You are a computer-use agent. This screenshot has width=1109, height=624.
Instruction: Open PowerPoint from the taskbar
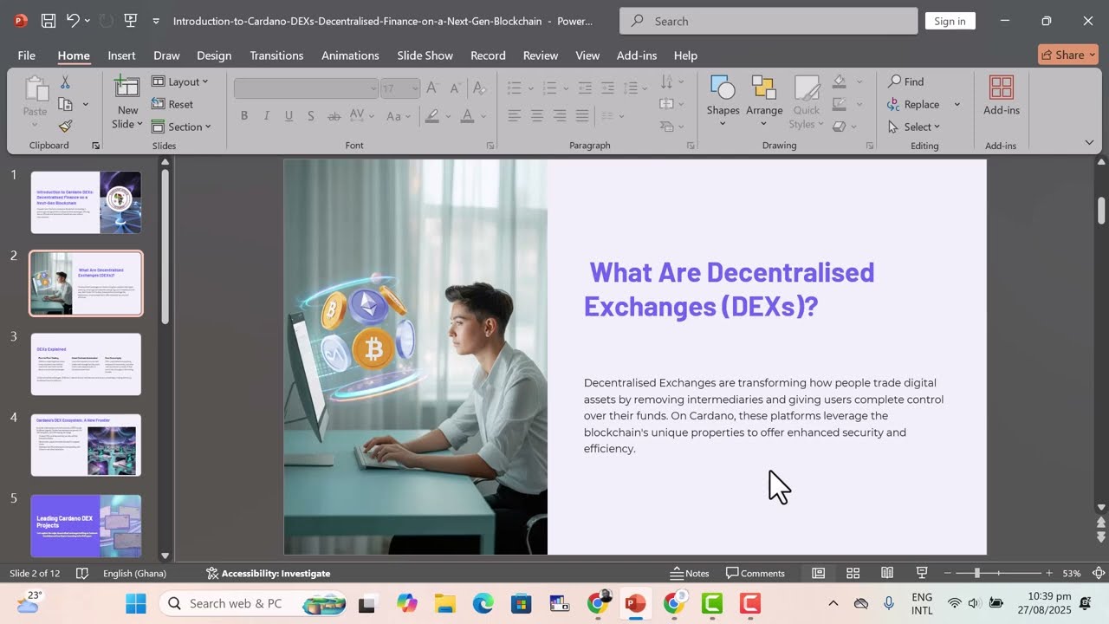click(x=635, y=603)
